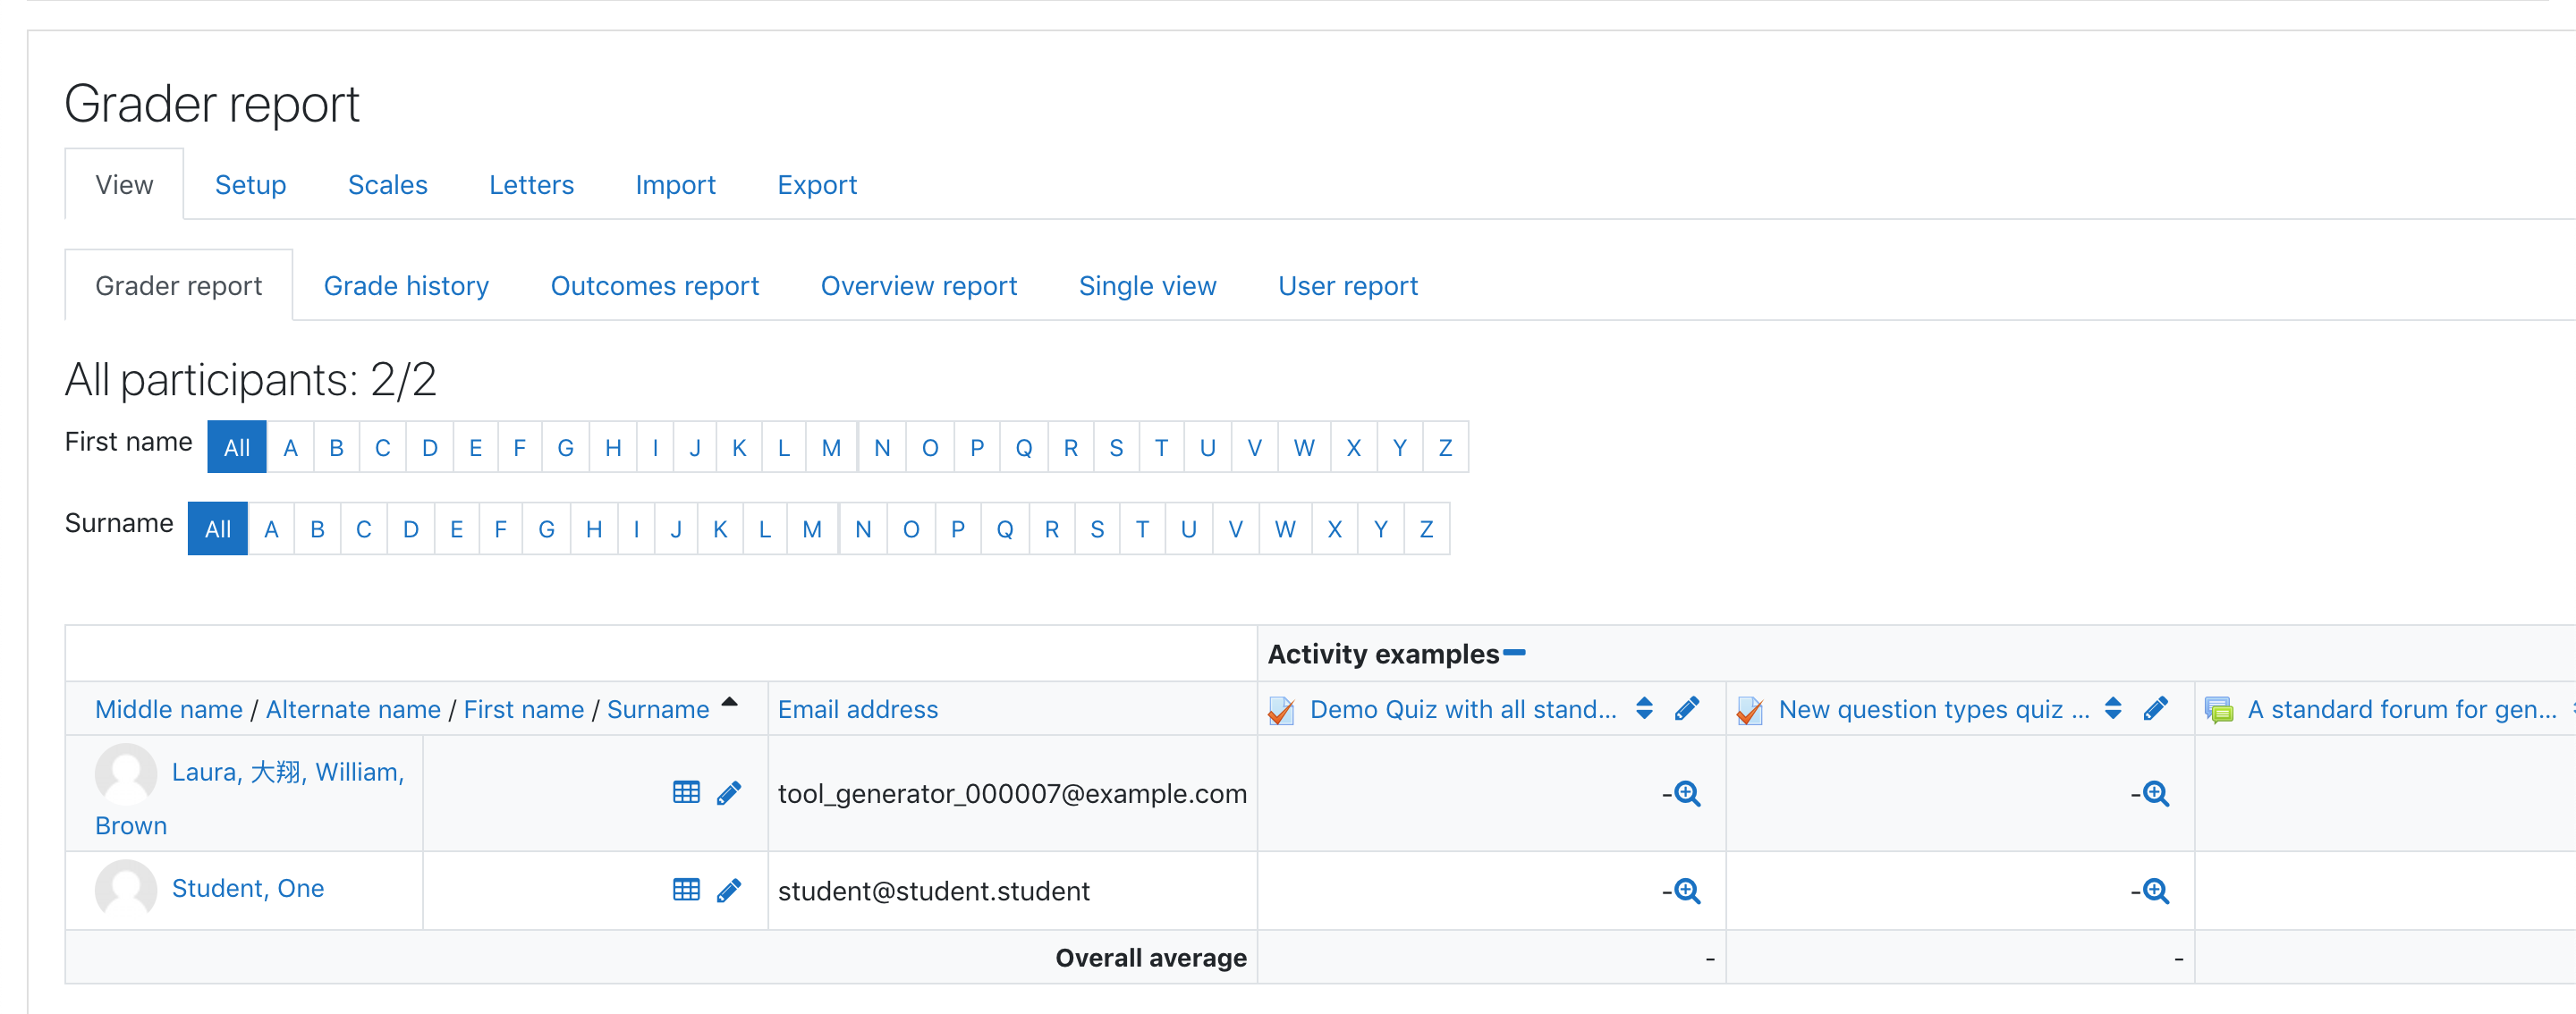
Task: Open grade table icon for Laura Brown
Action: pos(686,793)
